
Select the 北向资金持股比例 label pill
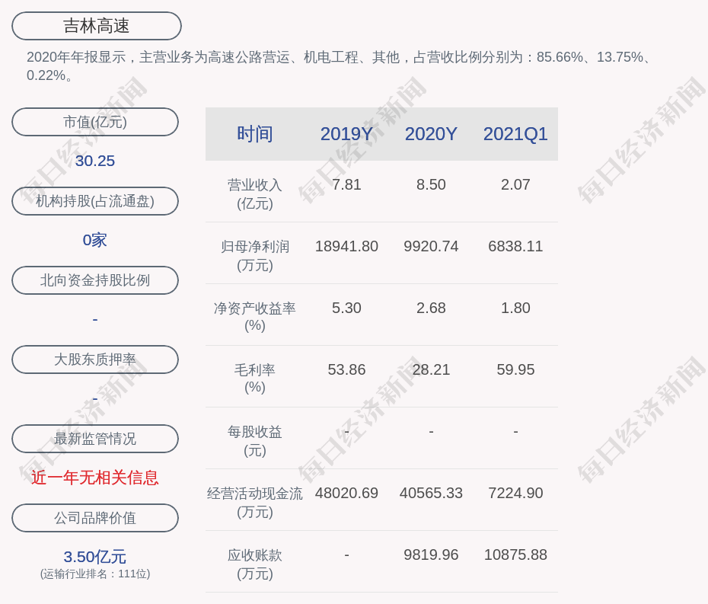(95, 280)
